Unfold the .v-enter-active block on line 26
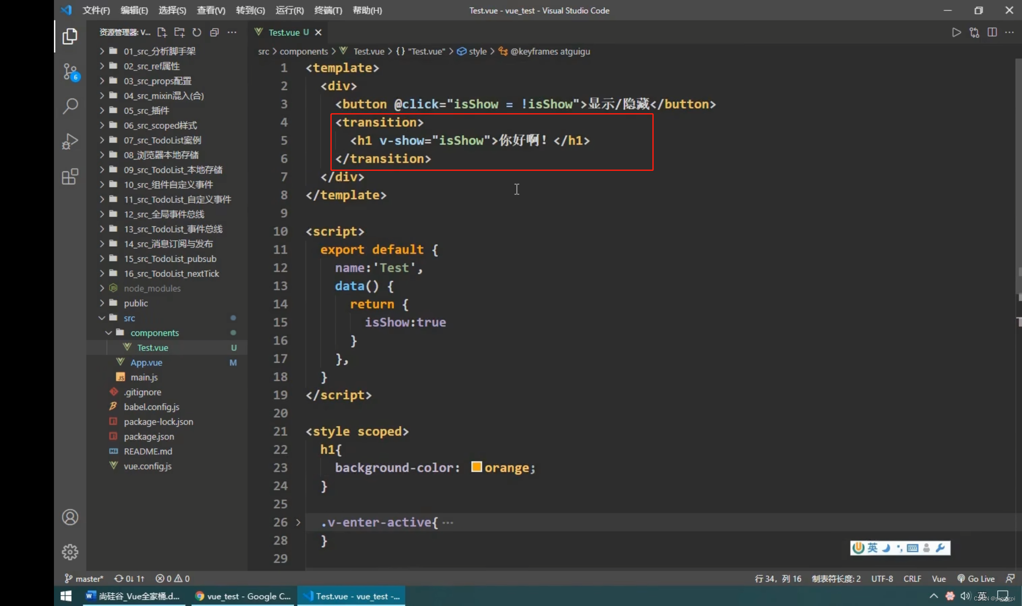This screenshot has width=1022, height=606. [298, 522]
